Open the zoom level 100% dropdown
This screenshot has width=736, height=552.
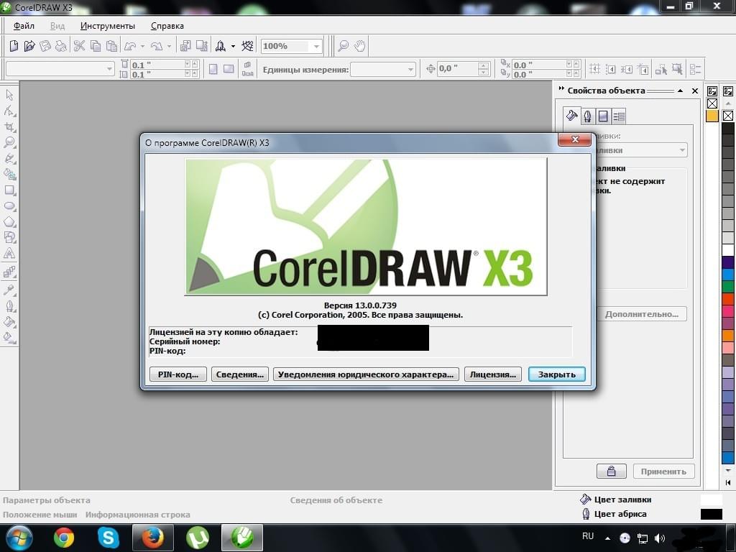coord(316,46)
